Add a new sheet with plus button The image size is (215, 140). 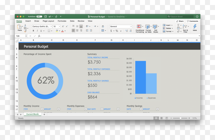44,114
